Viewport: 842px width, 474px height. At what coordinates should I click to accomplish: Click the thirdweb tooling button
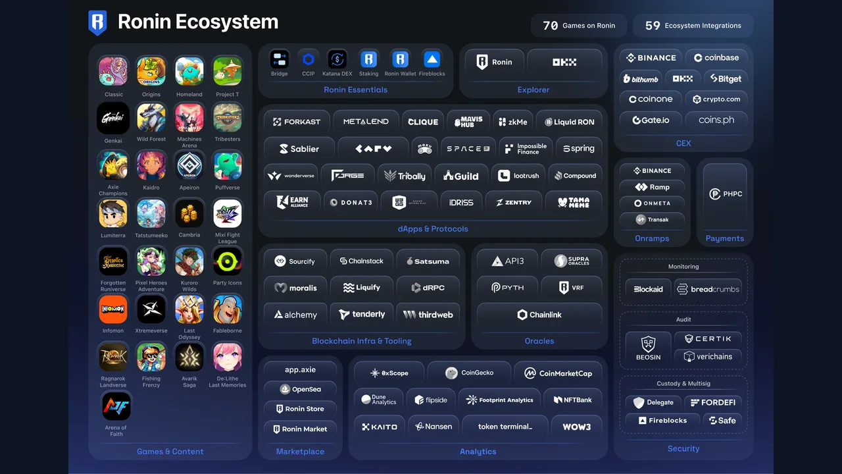[428, 315]
